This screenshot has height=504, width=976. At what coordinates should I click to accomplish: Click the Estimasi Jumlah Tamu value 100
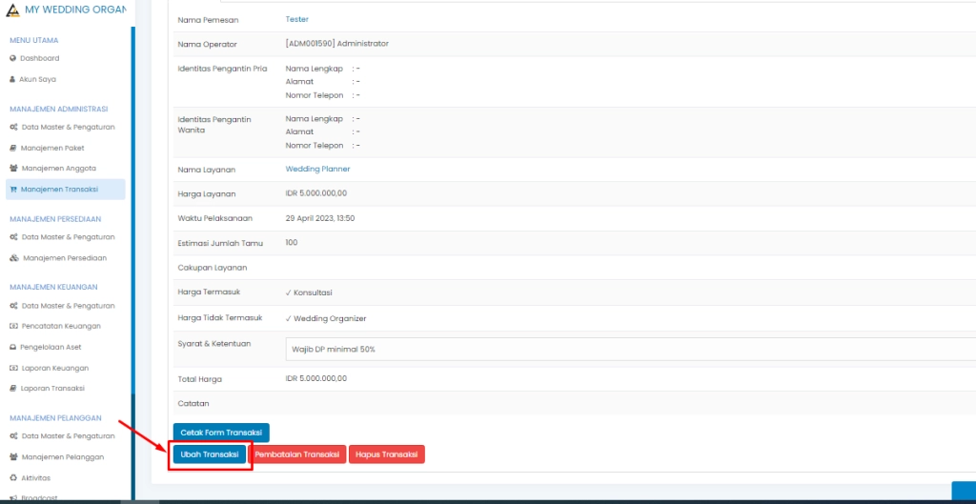(292, 242)
